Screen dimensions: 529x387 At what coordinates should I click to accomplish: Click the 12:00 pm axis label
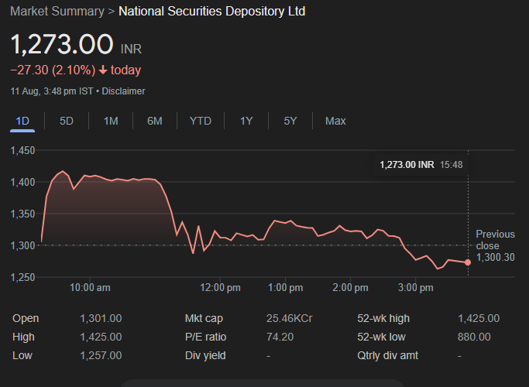(x=220, y=288)
